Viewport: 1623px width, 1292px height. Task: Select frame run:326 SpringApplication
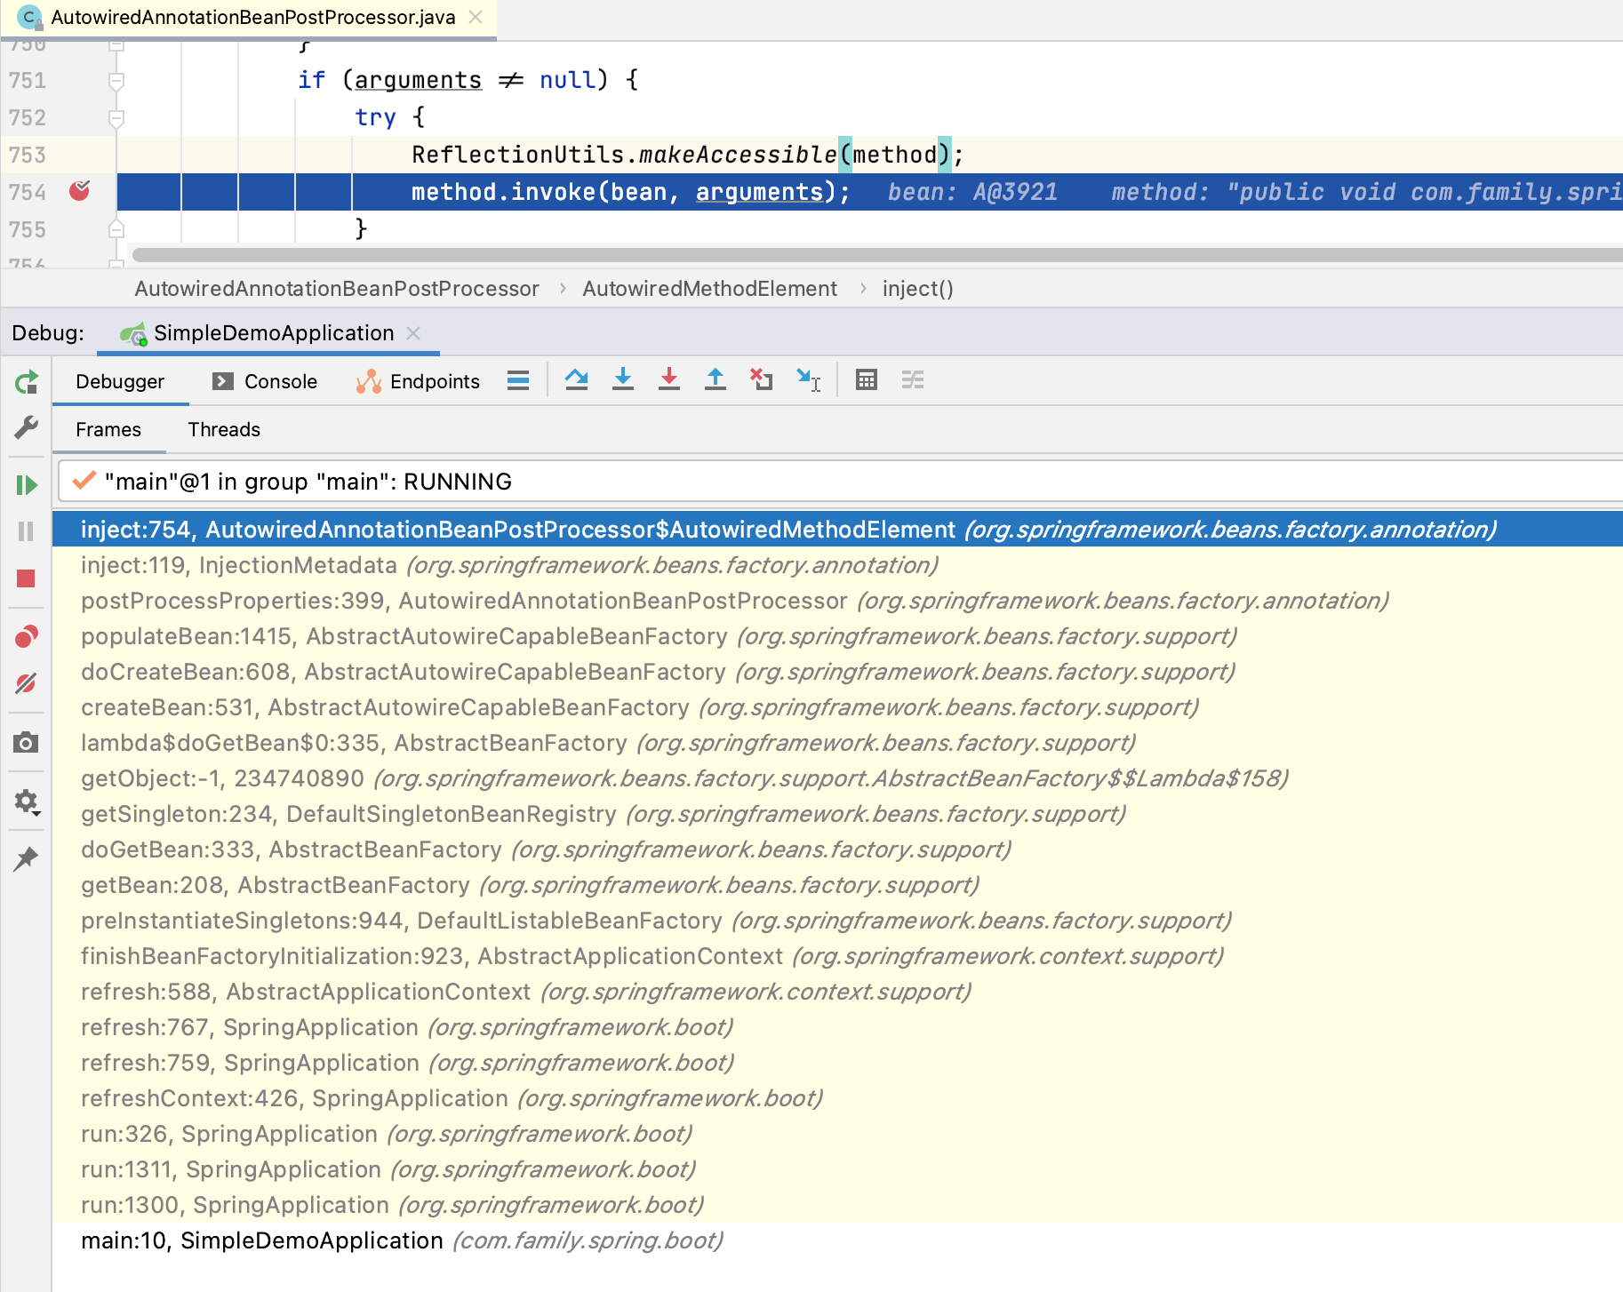(x=837, y=1134)
